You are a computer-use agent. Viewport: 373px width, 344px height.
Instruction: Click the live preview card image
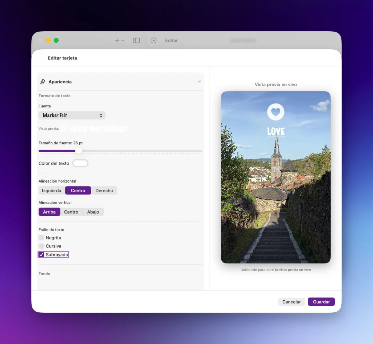coord(276,177)
